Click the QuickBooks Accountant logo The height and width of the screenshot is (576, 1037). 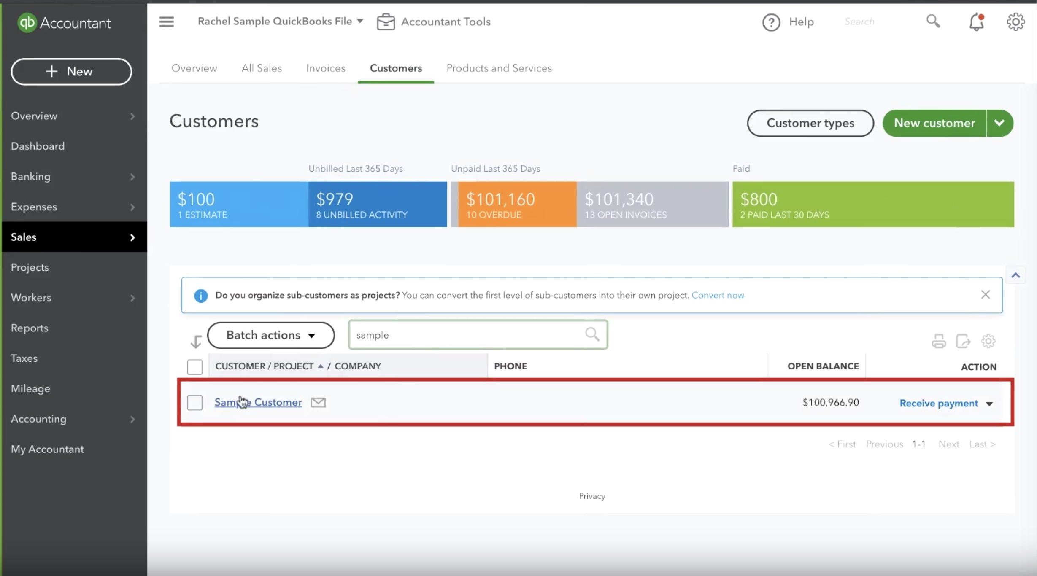tap(64, 22)
